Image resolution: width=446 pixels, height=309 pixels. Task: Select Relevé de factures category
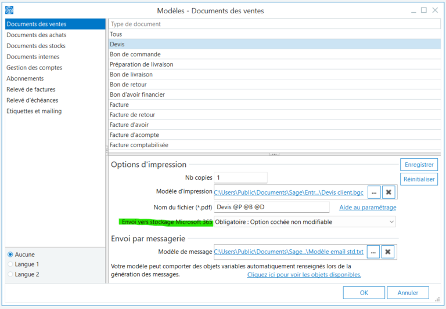click(31, 89)
